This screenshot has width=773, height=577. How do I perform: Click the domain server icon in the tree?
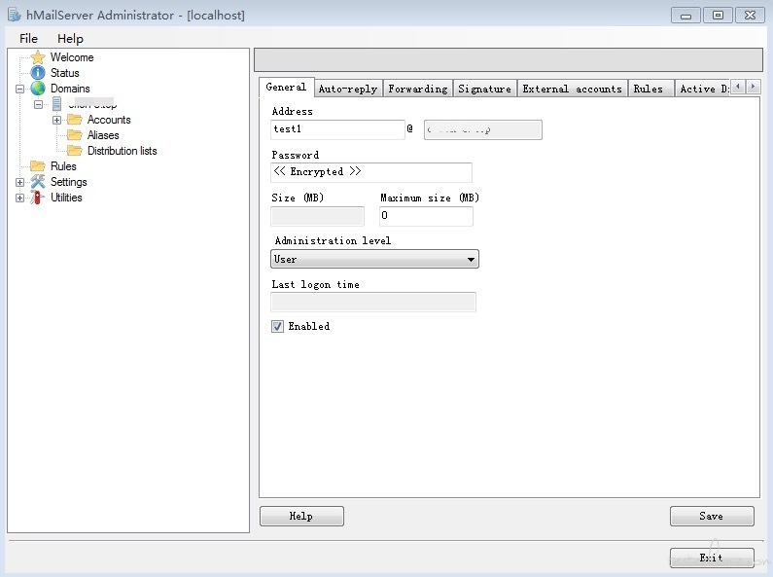[56, 104]
